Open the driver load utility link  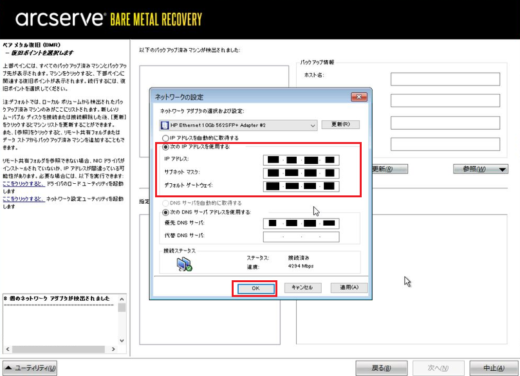pyautogui.click(x=24, y=184)
